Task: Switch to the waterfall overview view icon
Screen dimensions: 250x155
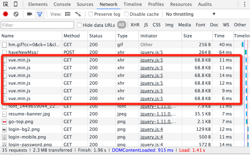Action: pyautogui.click(x=78, y=14)
